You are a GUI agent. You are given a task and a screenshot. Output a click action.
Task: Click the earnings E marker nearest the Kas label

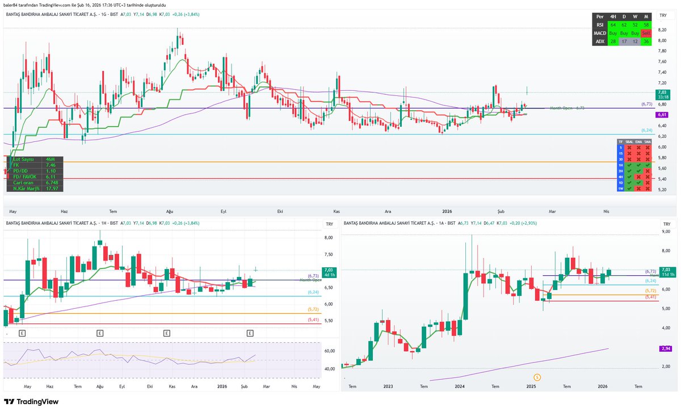tap(166, 334)
